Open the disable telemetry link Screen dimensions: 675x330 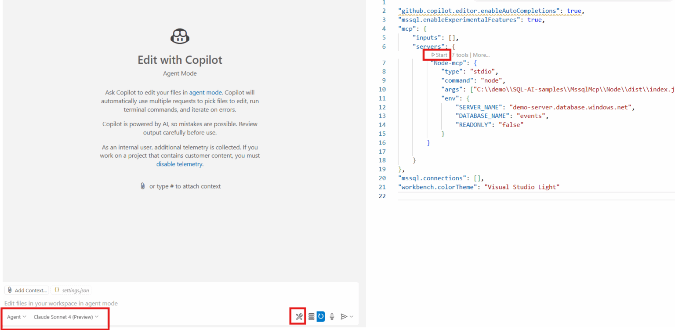179,164
